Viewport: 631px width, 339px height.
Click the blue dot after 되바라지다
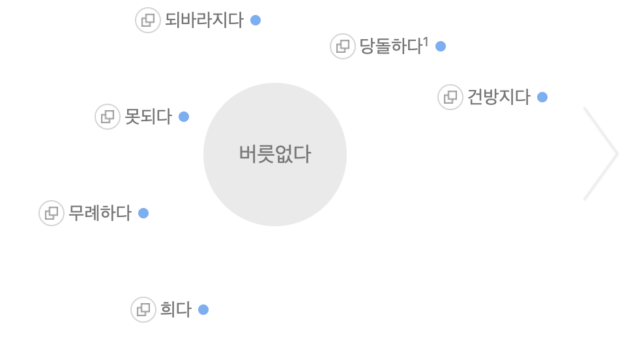(x=256, y=20)
